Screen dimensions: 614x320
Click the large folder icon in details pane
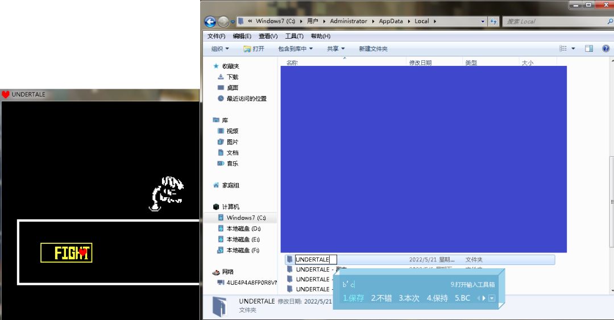pos(220,306)
